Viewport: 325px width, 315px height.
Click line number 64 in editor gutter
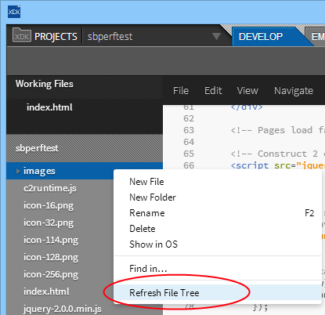(189, 142)
